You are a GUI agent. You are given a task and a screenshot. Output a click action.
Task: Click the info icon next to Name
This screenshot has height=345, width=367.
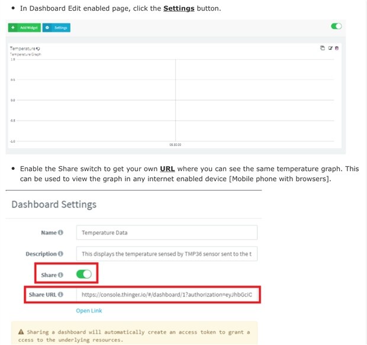[x=60, y=233]
